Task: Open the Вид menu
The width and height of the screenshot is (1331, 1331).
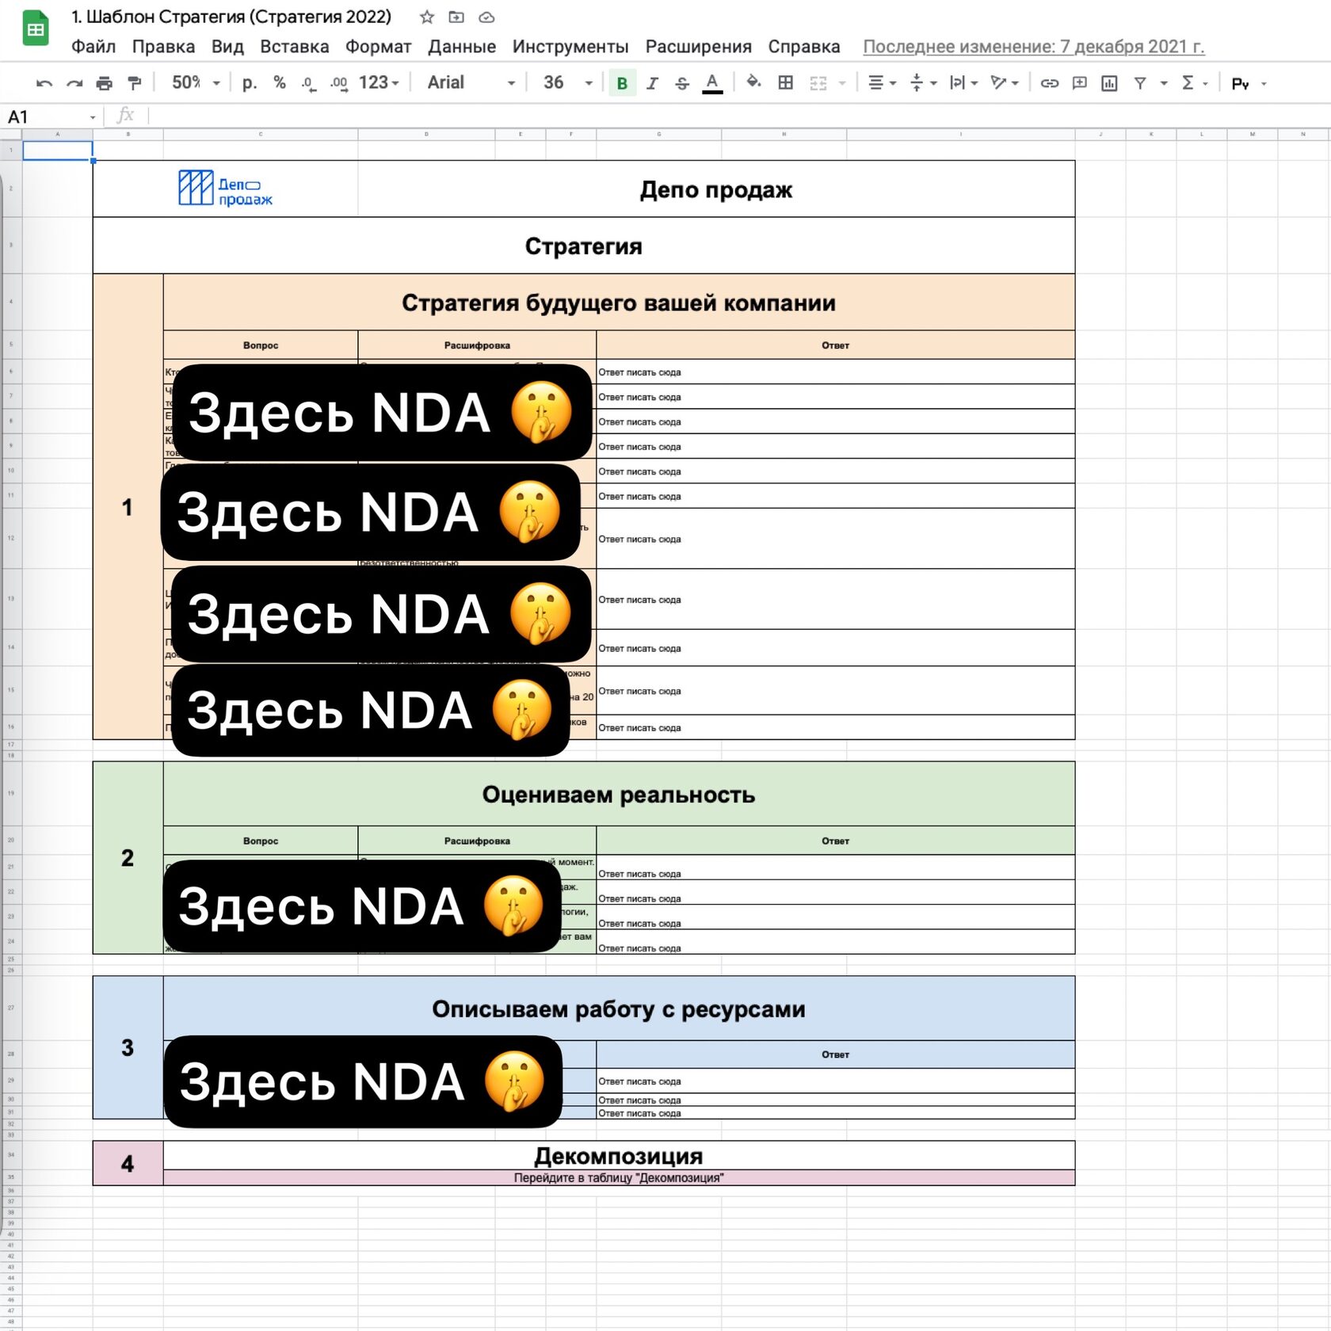Action: (227, 47)
